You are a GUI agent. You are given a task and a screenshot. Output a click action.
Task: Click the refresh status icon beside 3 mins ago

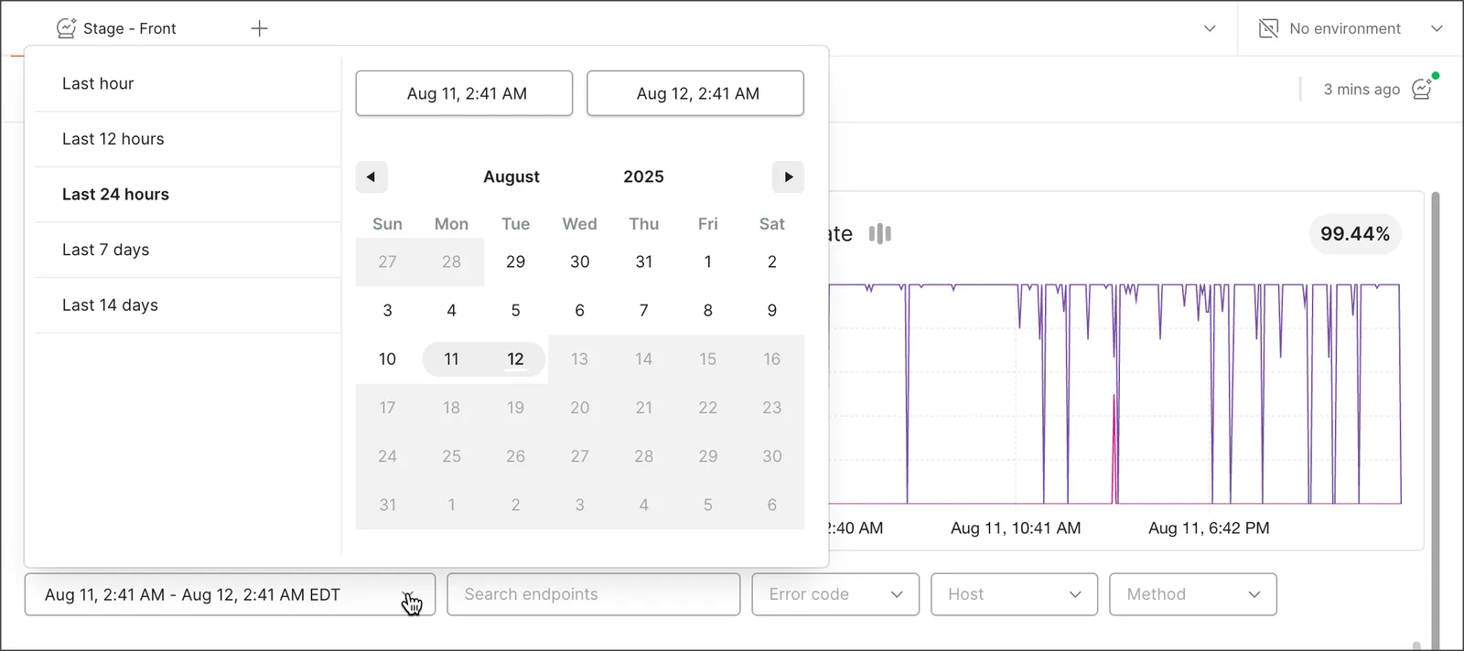point(1424,88)
